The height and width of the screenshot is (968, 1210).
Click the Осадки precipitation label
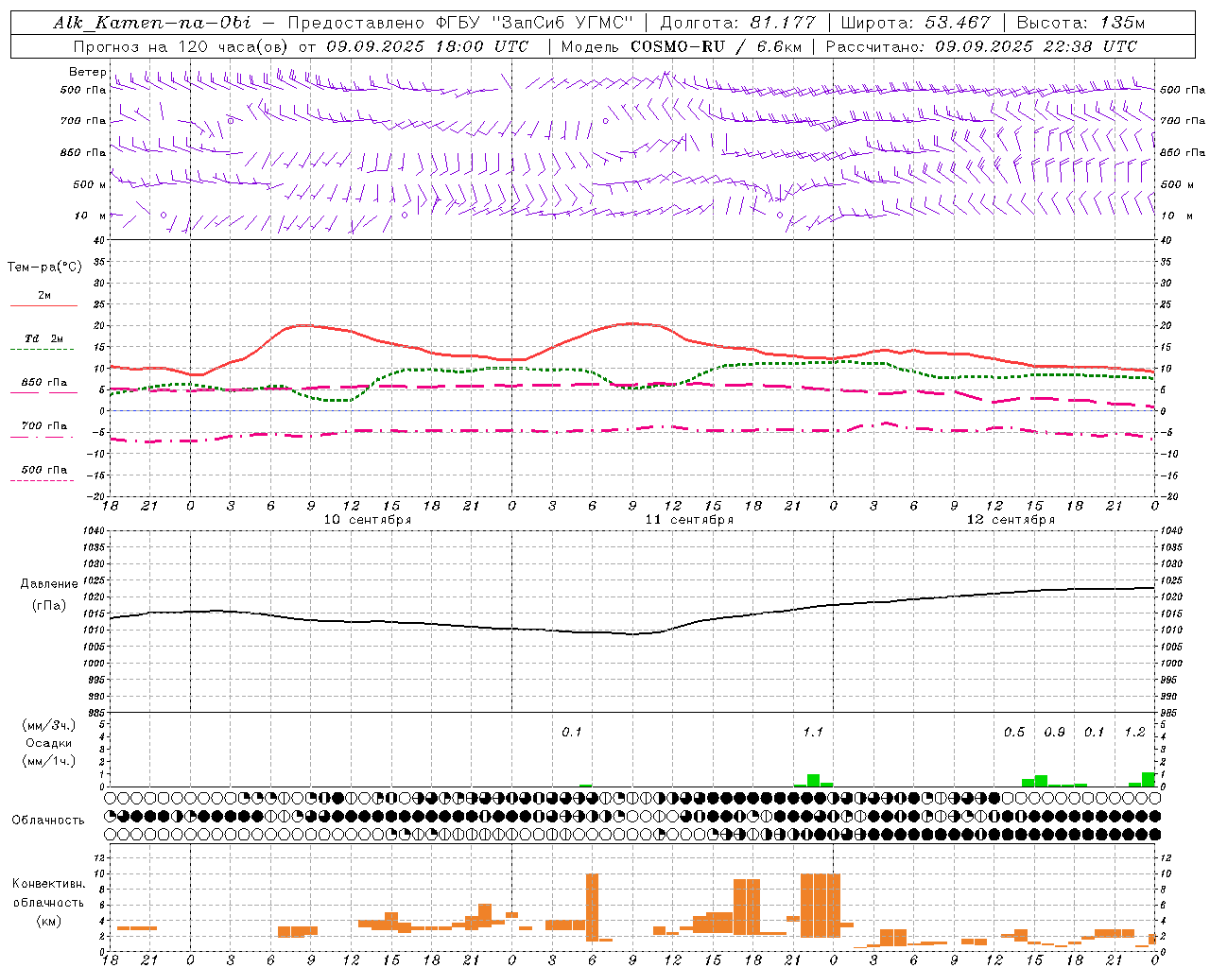[x=49, y=743]
